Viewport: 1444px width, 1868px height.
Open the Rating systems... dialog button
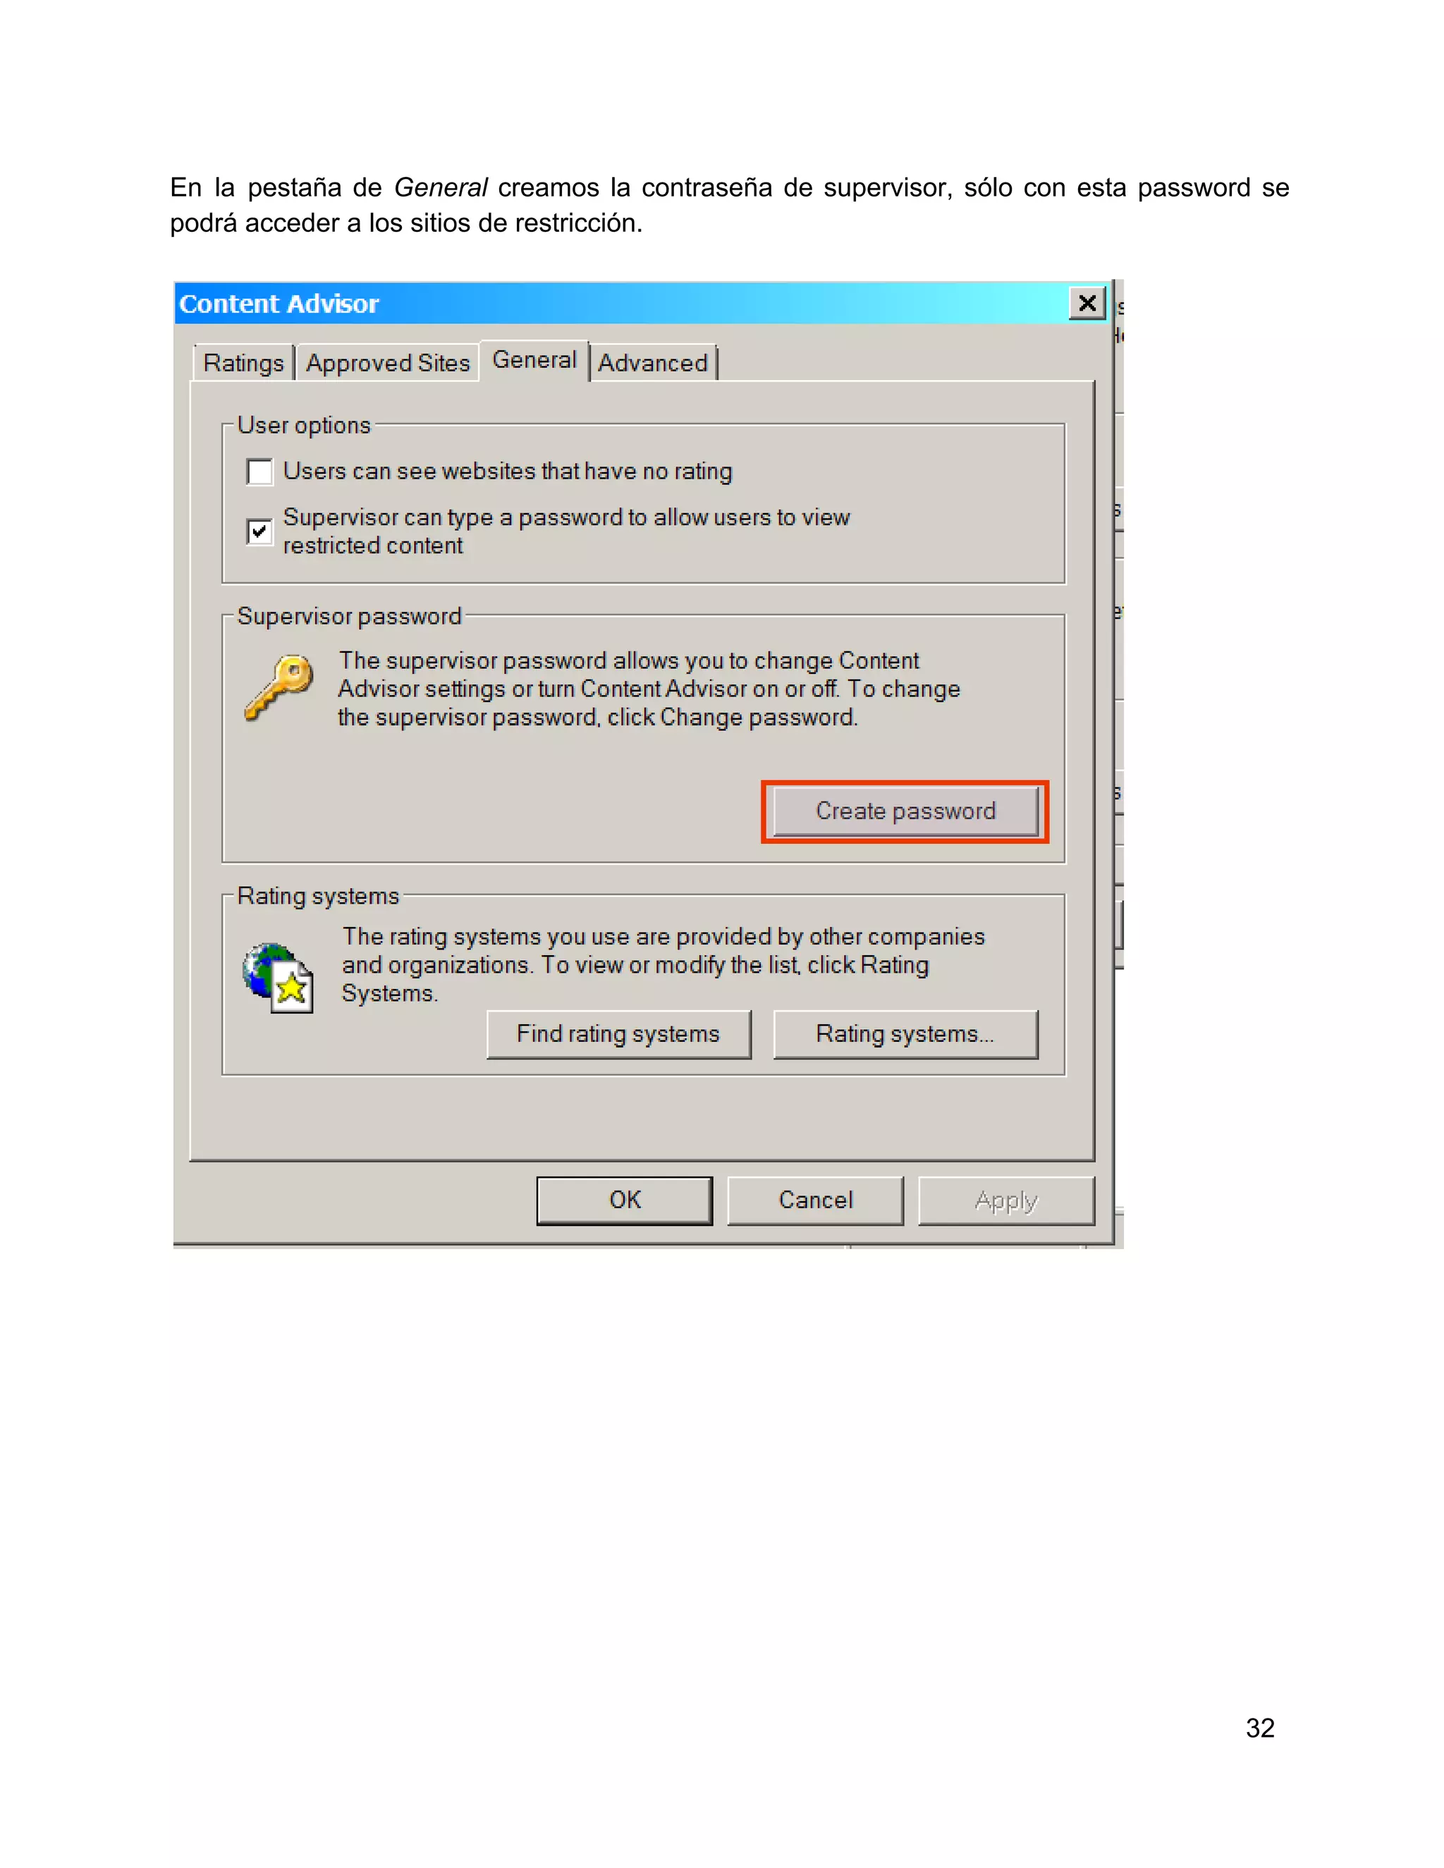pyautogui.click(x=906, y=1034)
